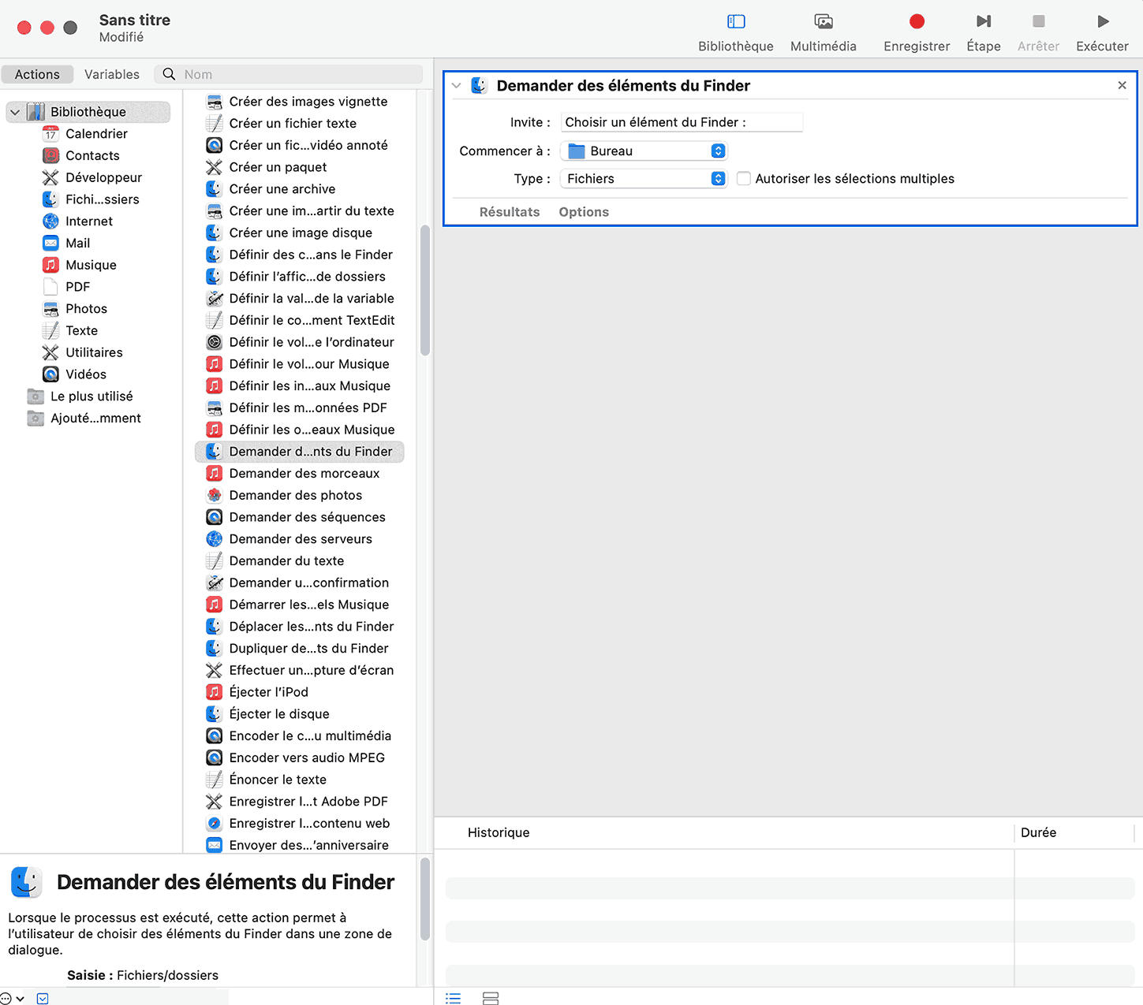Select Texte category in library

(x=81, y=331)
